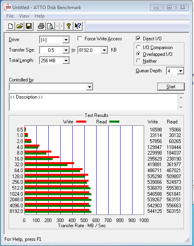Save results with the floppy disk icon
This screenshot has height=246, width=194.
[x=29, y=26]
